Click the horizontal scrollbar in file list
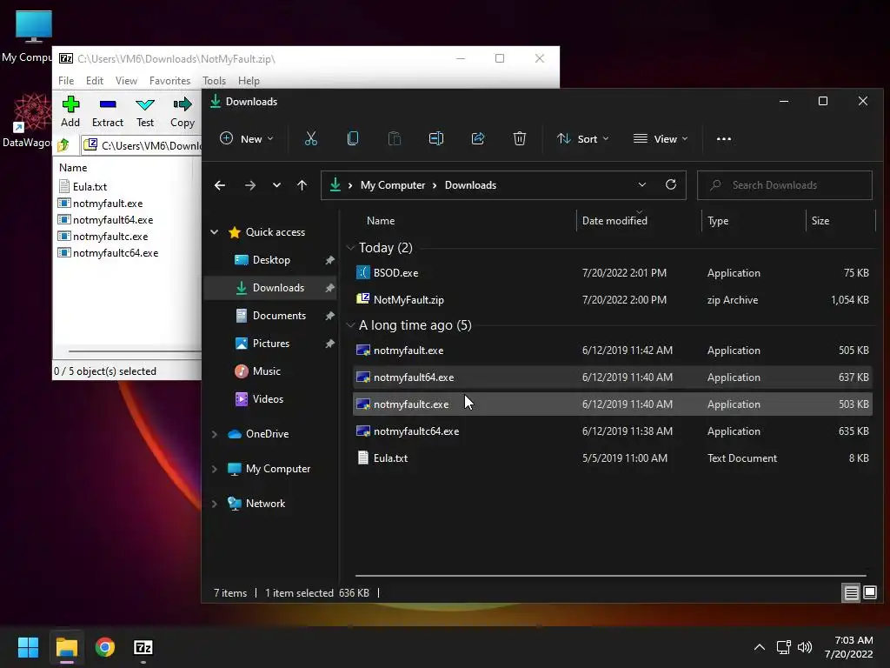This screenshot has width=890, height=668. tap(610, 576)
